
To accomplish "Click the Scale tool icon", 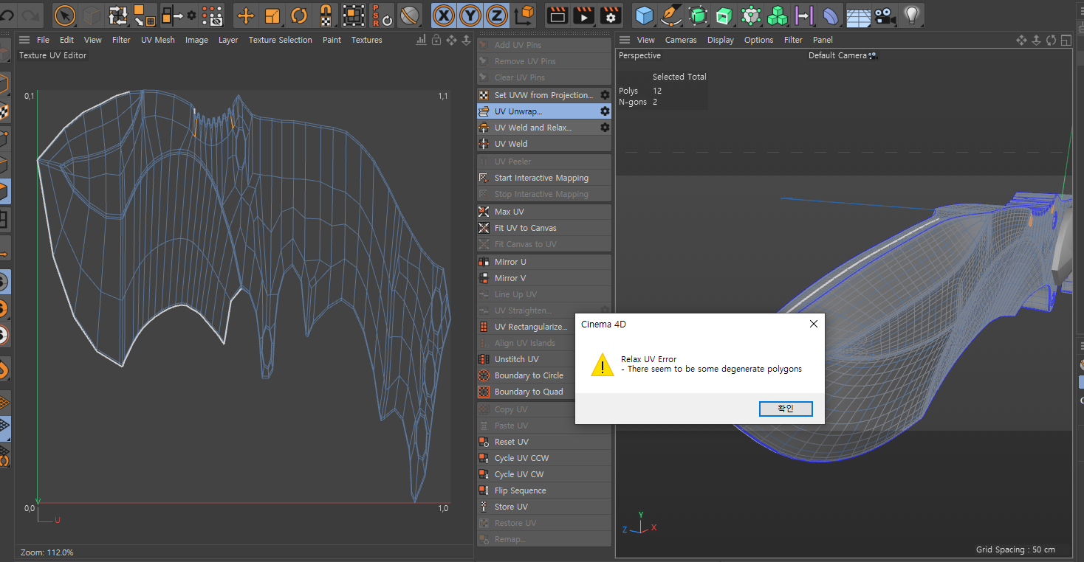I will click(272, 15).
